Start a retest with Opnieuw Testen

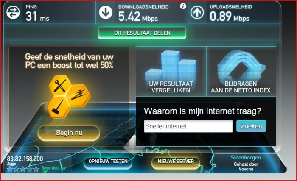[108, 162]
